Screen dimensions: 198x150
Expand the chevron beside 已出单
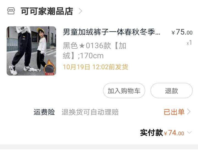pos(189,111)
